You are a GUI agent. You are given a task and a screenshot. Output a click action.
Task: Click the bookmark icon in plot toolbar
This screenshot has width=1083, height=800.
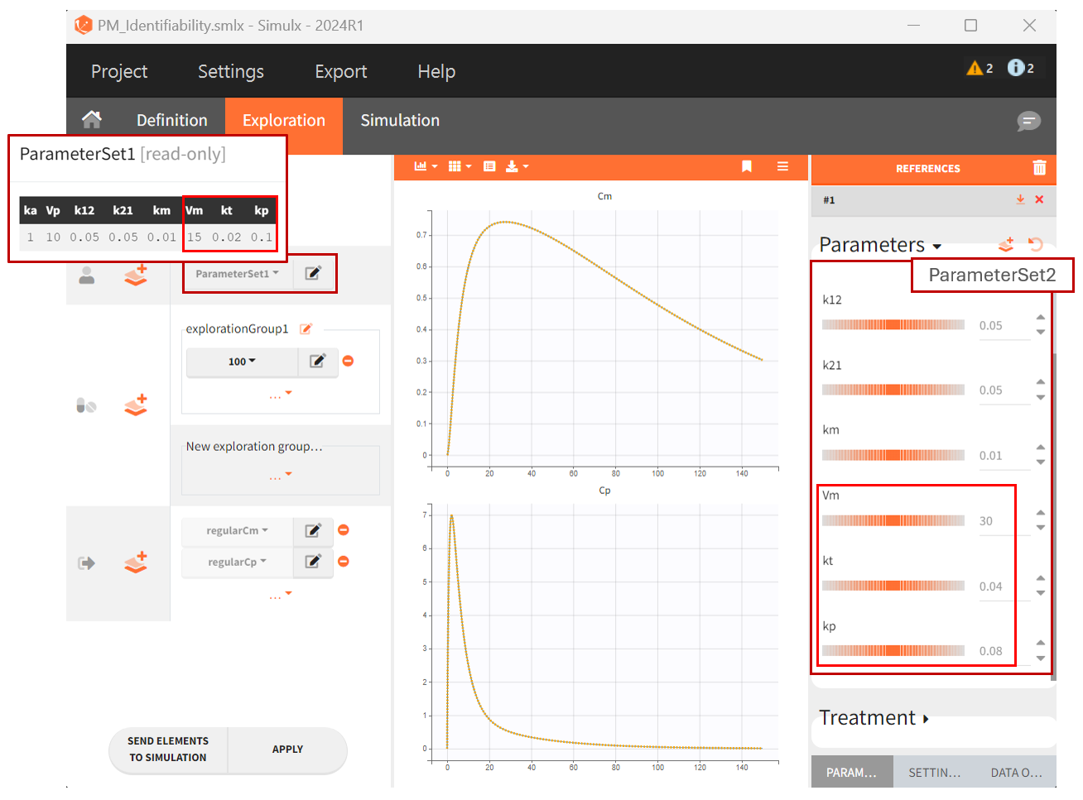tap(747, 166)
